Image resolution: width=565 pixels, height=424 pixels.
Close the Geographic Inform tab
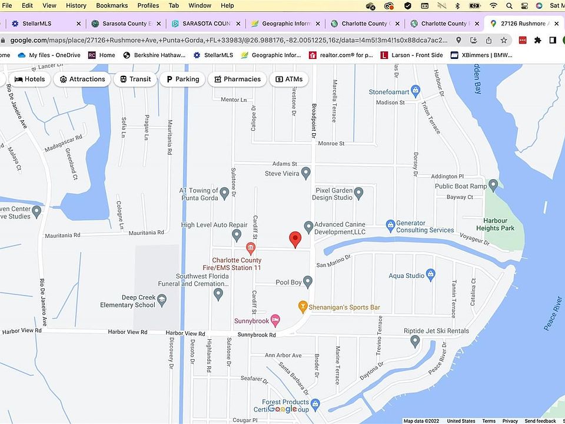[318, 24]
